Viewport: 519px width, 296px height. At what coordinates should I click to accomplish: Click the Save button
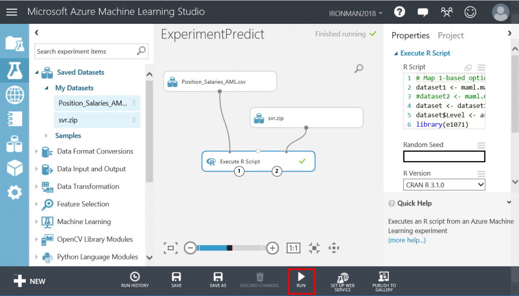pos(176,280)
